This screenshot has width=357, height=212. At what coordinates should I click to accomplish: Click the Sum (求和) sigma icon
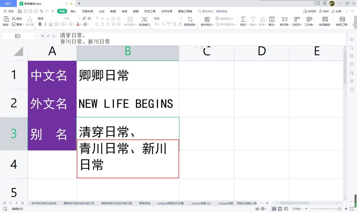(243, 19)
